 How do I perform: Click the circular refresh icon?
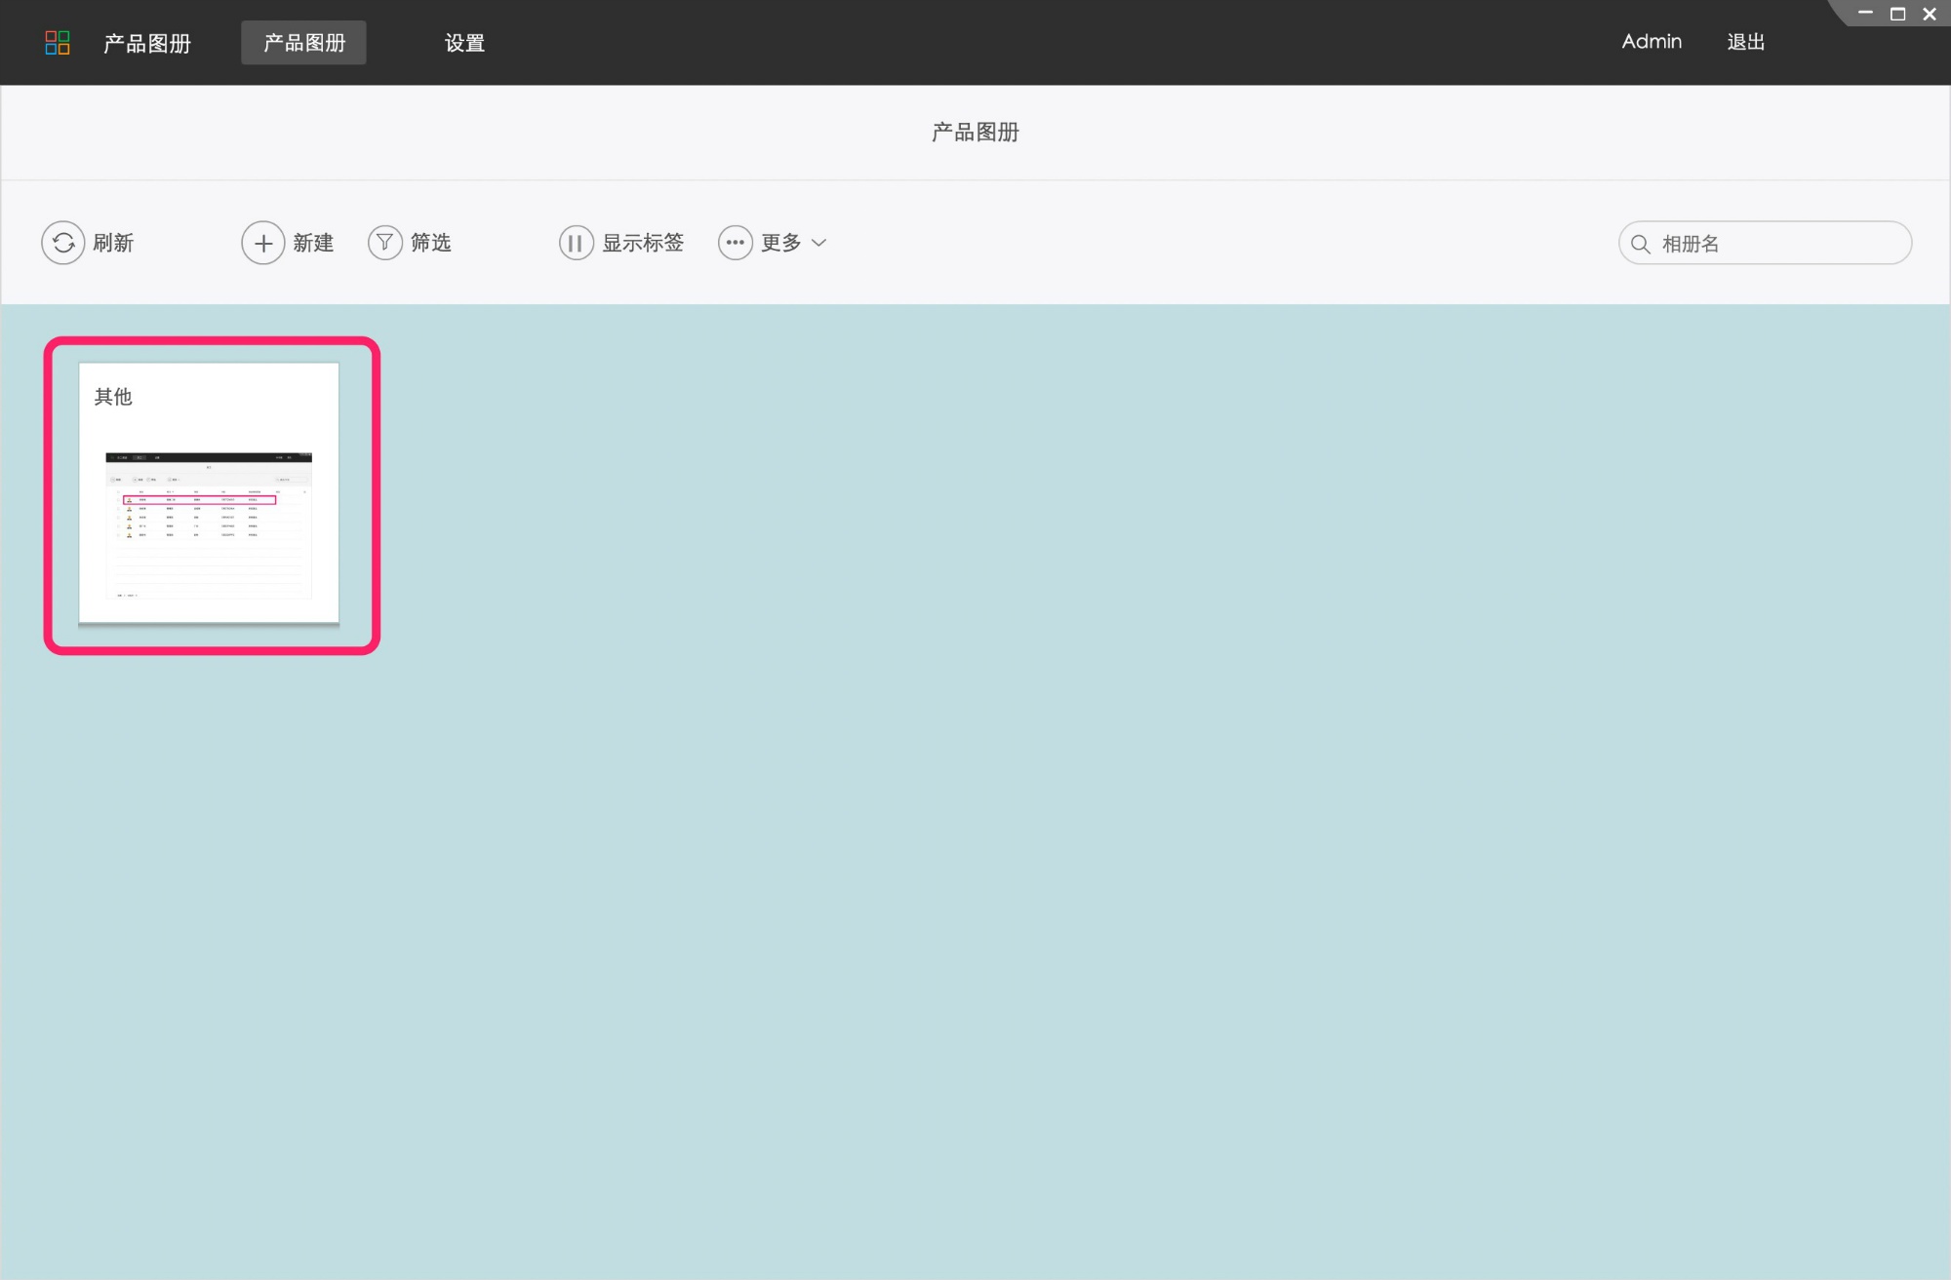[63, 243]
